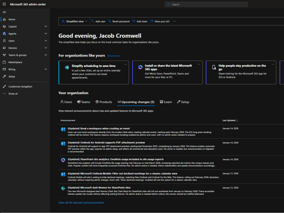Click the Reset password key icon
This screenshot has width=284, height=213.
(110, 21)
